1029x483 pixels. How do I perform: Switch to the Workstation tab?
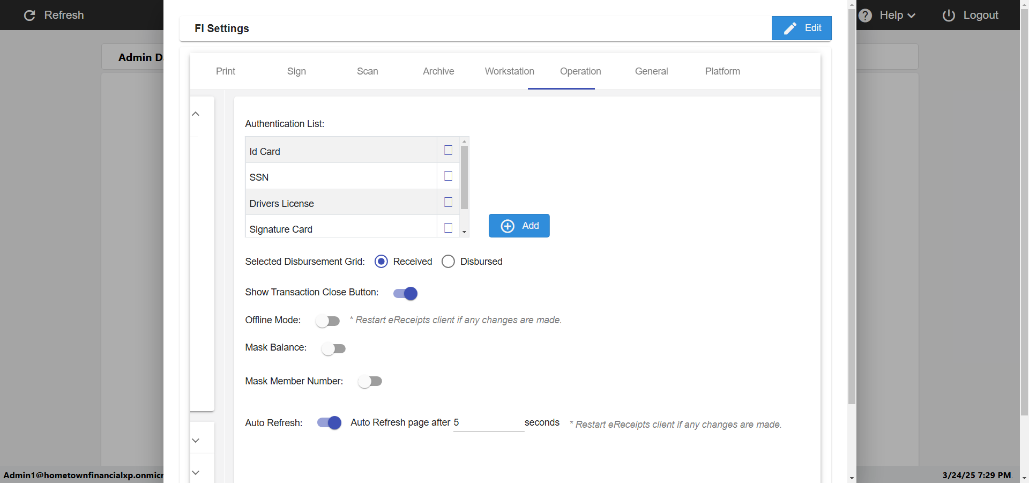(509, 71)
